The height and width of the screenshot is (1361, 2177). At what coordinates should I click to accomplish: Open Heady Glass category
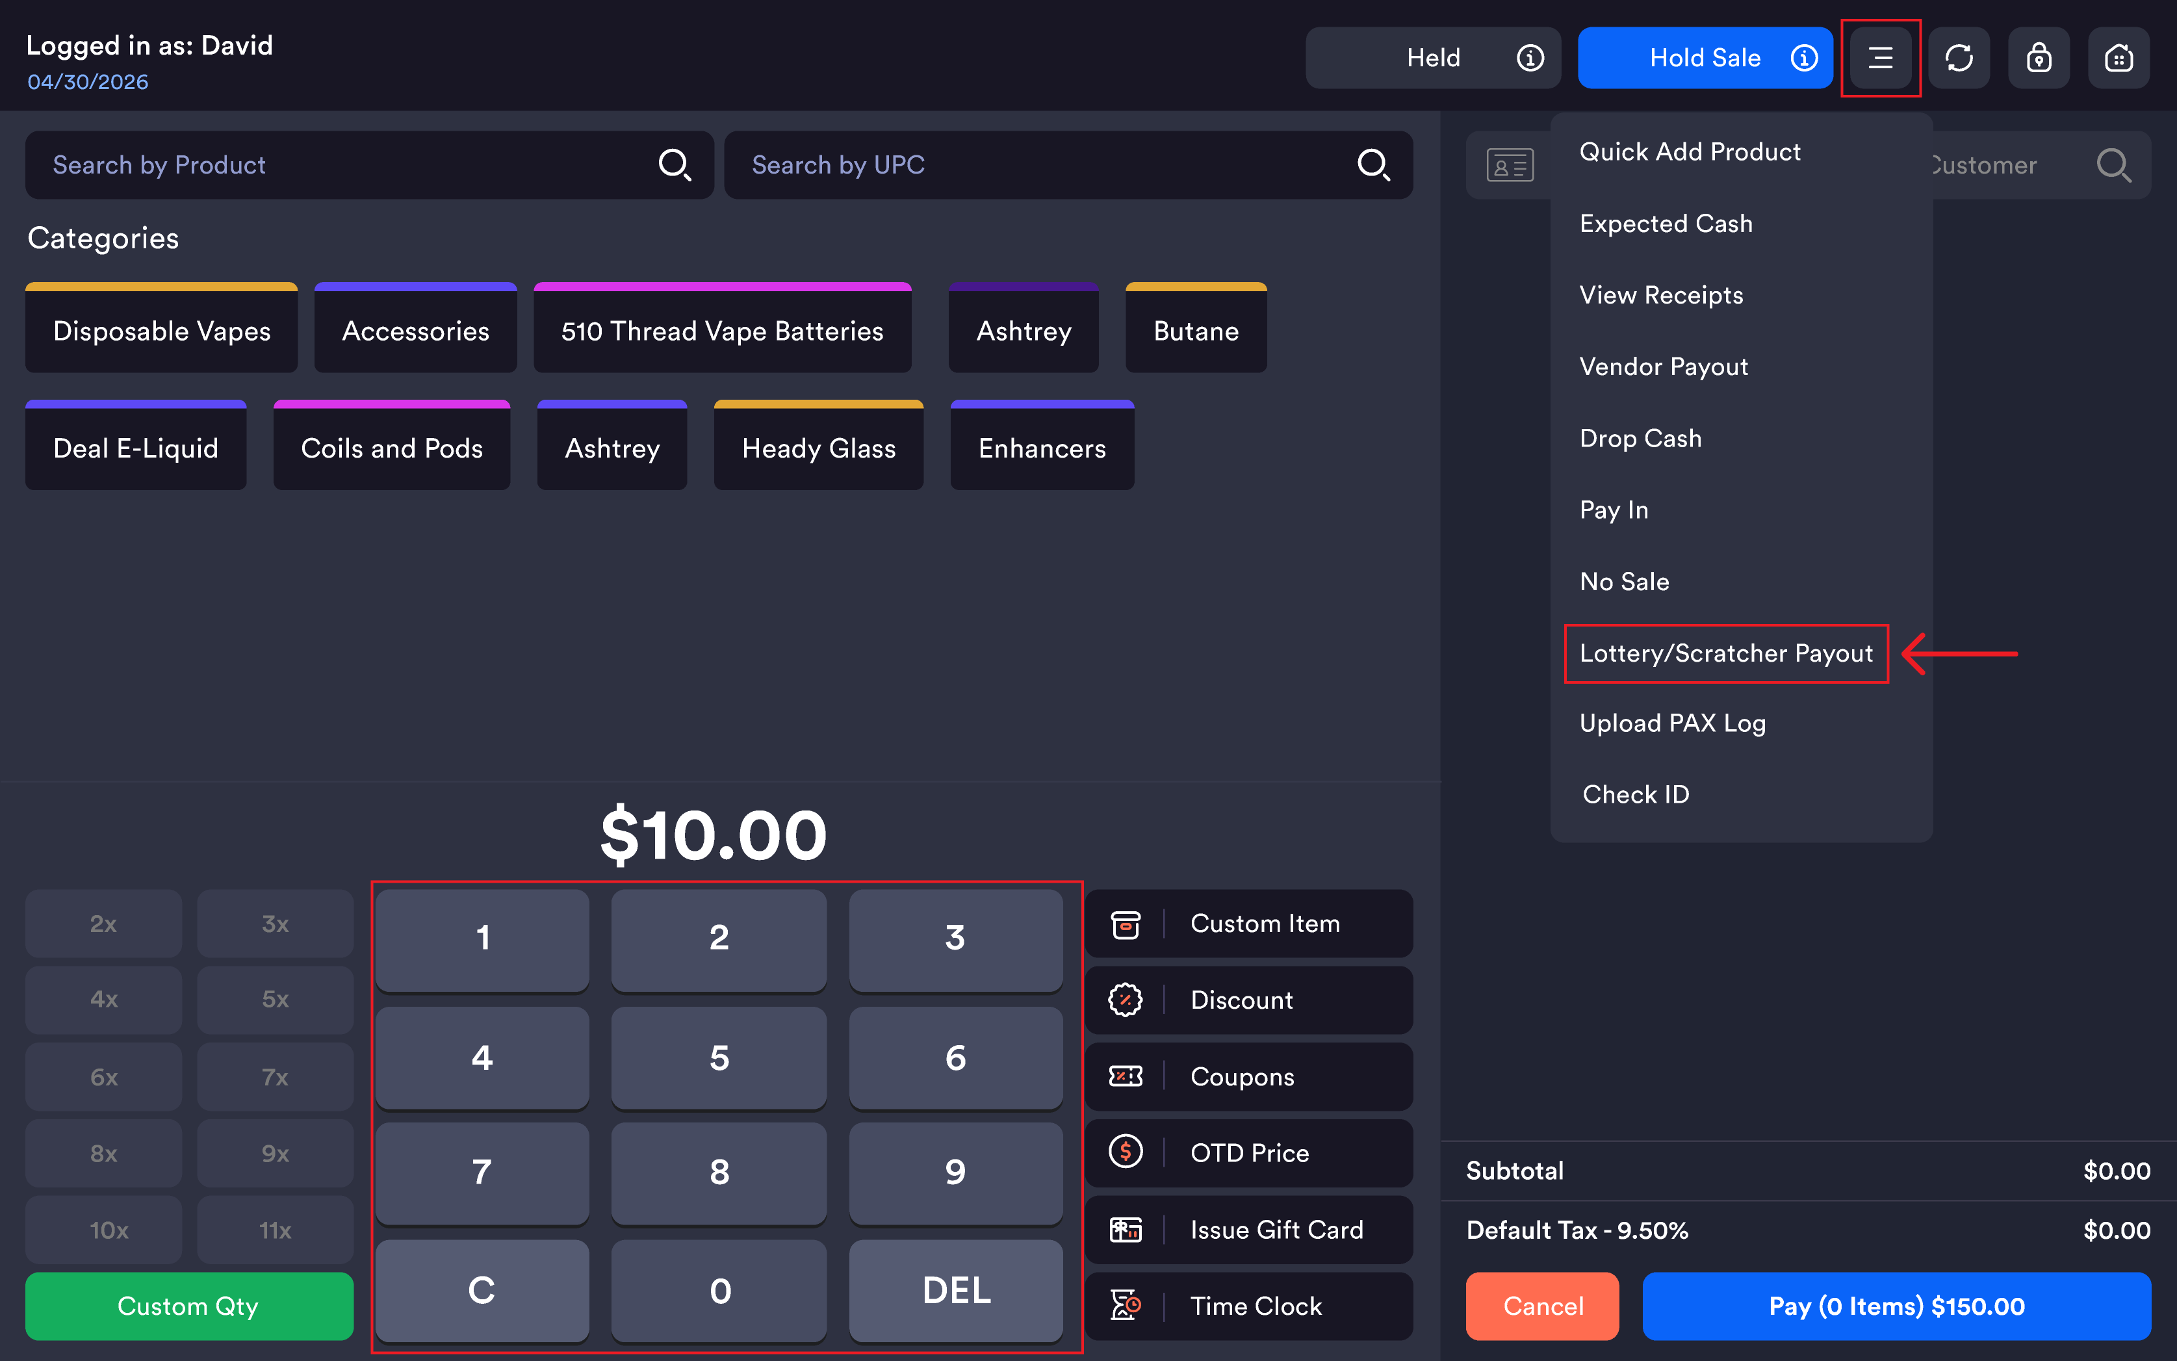[818, 446]
